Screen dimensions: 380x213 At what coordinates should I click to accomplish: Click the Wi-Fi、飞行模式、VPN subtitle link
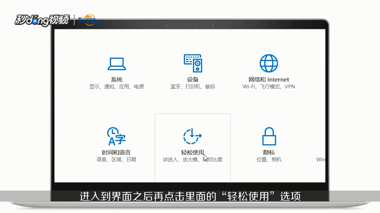(269, 86)
